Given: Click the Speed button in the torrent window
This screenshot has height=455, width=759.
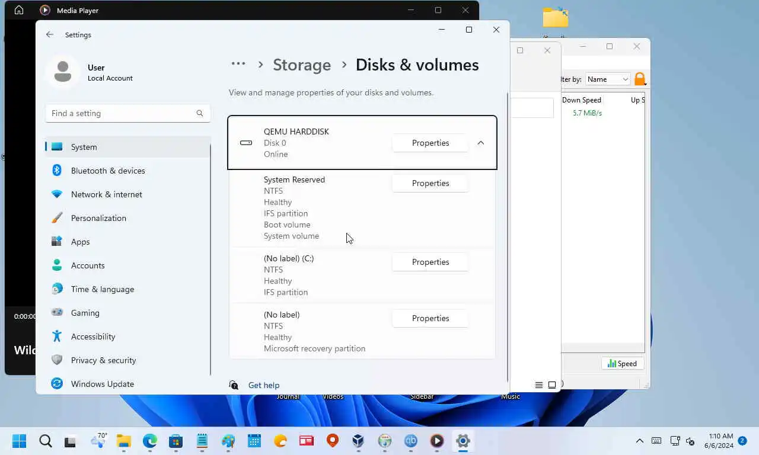Looking at the screenshot, I should tap(623, 364).
